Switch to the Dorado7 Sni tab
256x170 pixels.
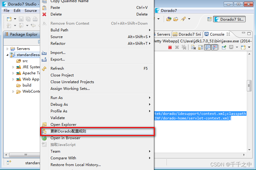point(187,34)
